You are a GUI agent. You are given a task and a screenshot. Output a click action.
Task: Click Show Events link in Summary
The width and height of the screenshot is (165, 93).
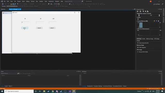pyautogui.click(x=144, y=43)
